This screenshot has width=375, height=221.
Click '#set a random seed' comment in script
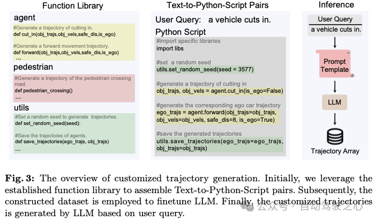click(x=183, y=62)
